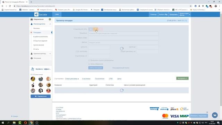Open a new browser tab
This screenshot has width=222, height=125.
pyautogui.click(x=31, y=2)
